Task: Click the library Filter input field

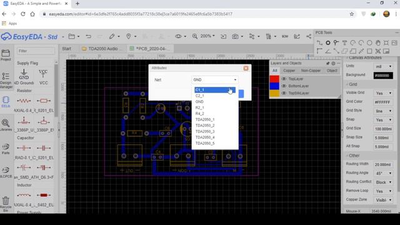Action: click(x=36, y=51)
